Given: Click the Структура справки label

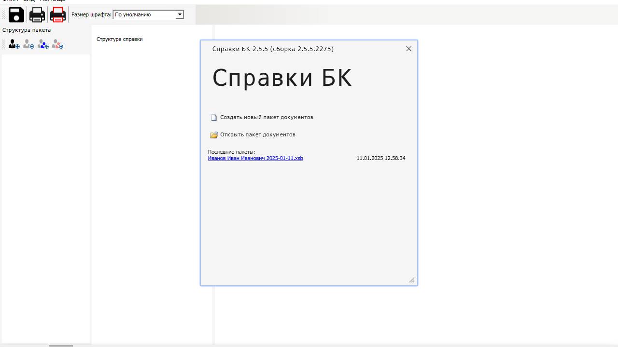Looking at the screenshot, I should [x=120, y=39].
